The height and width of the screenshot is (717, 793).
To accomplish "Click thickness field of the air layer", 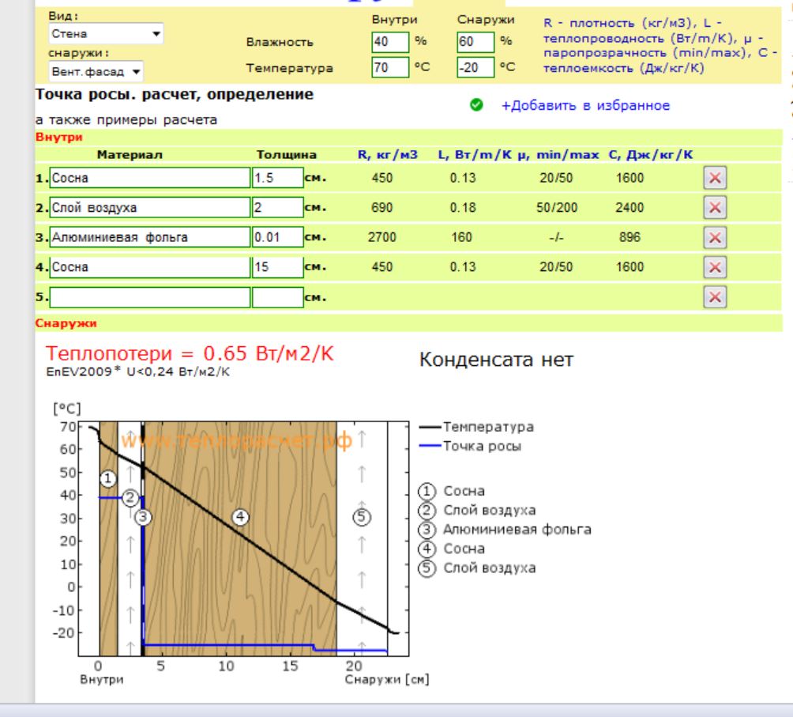I will tap(277, 208).
